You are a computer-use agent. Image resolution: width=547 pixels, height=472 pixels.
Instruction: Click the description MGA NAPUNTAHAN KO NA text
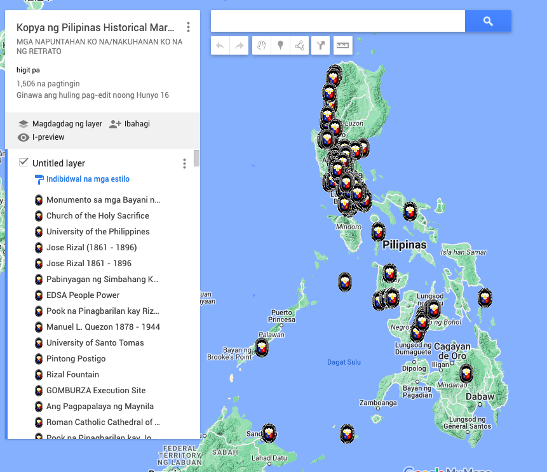(x=99, y=46)
